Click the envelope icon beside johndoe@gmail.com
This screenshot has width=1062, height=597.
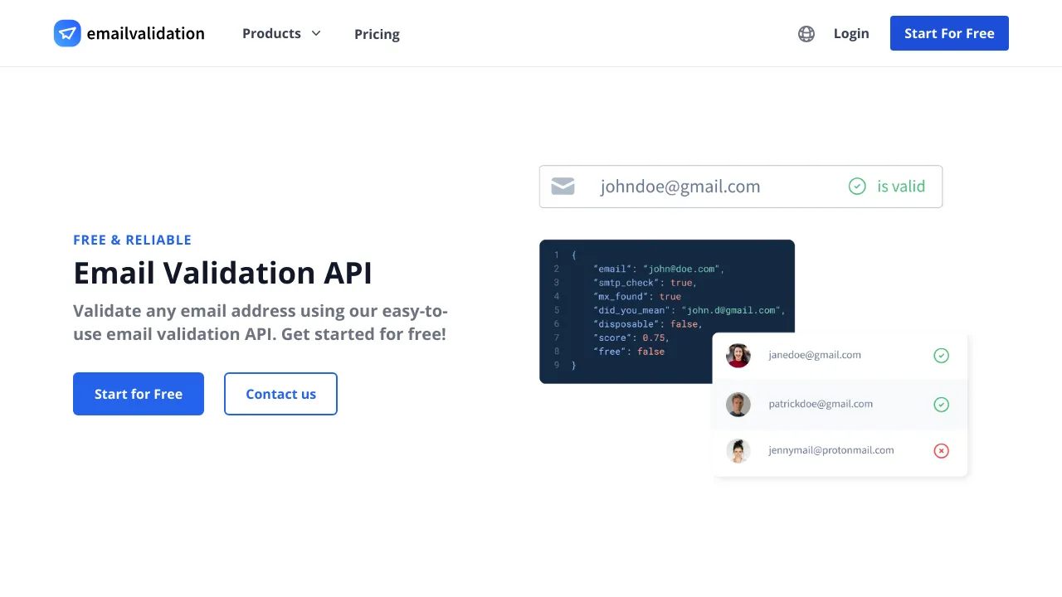click(563, 187)
